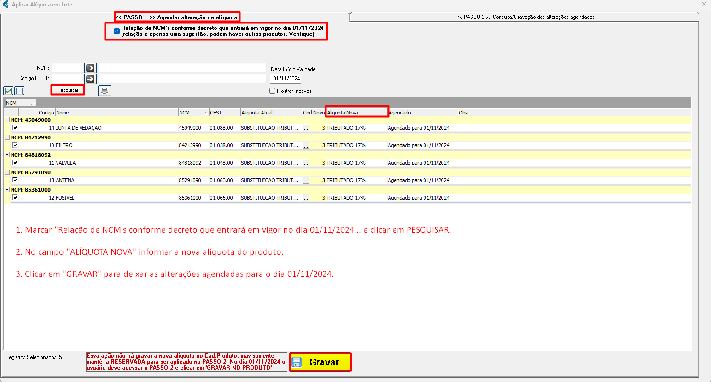Toggle the Mostrar Inativos checkbox
The height and width of the screenshot is (382, 711).
coord(272,91)
